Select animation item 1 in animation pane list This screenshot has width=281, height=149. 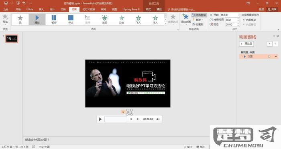click(x=259, y=56)
